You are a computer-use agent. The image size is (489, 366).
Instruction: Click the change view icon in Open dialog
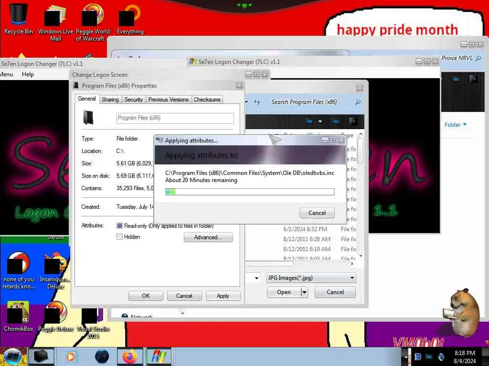[x=309, y=122]
